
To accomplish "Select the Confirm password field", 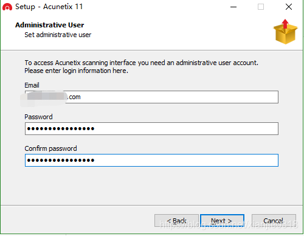I will [x=151, y=161].
